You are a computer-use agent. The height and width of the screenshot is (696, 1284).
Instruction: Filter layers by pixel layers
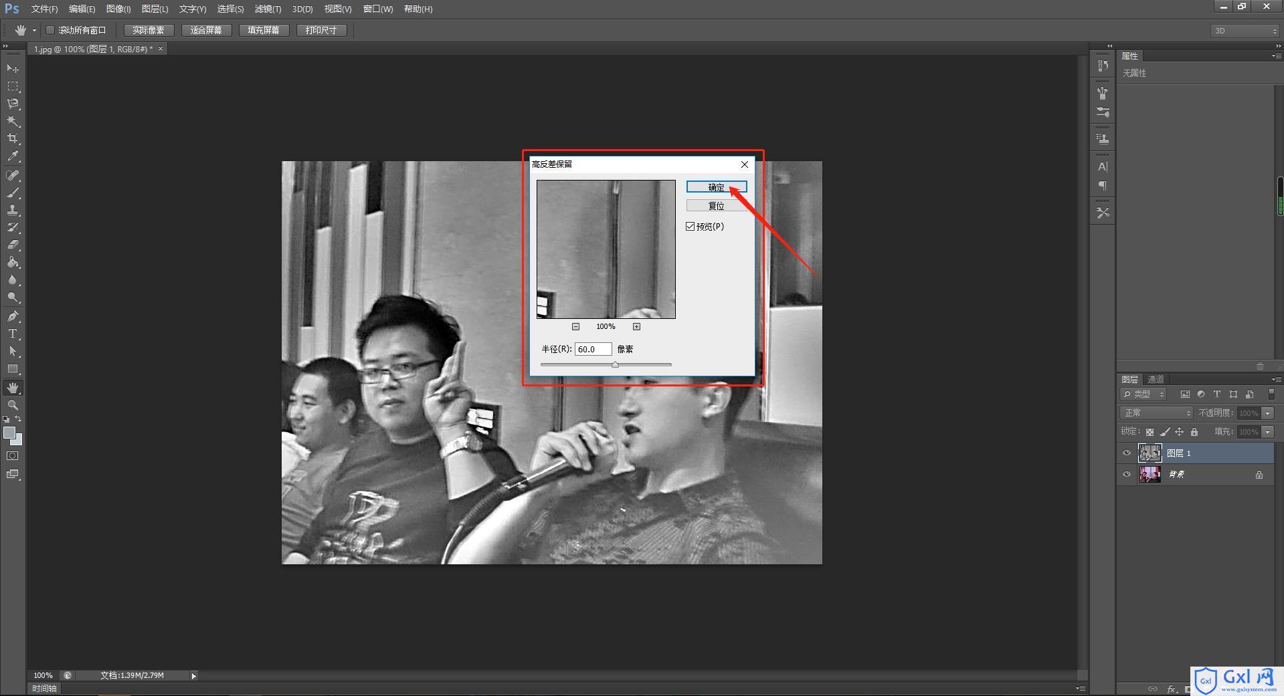1185,394
